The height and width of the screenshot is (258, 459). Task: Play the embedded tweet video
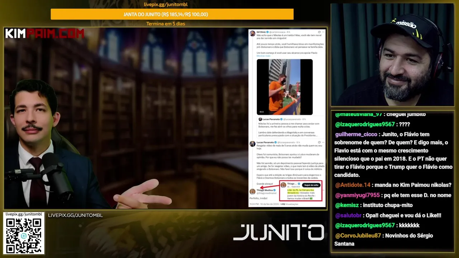point(284,87)
